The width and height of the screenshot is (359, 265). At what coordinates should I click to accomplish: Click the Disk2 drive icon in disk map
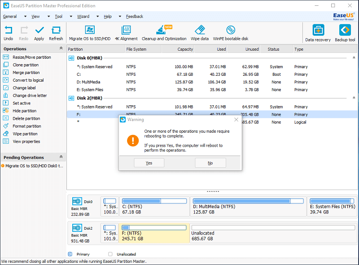point(77,228)
